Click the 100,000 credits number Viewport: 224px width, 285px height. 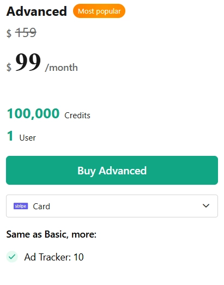[33, 113]
